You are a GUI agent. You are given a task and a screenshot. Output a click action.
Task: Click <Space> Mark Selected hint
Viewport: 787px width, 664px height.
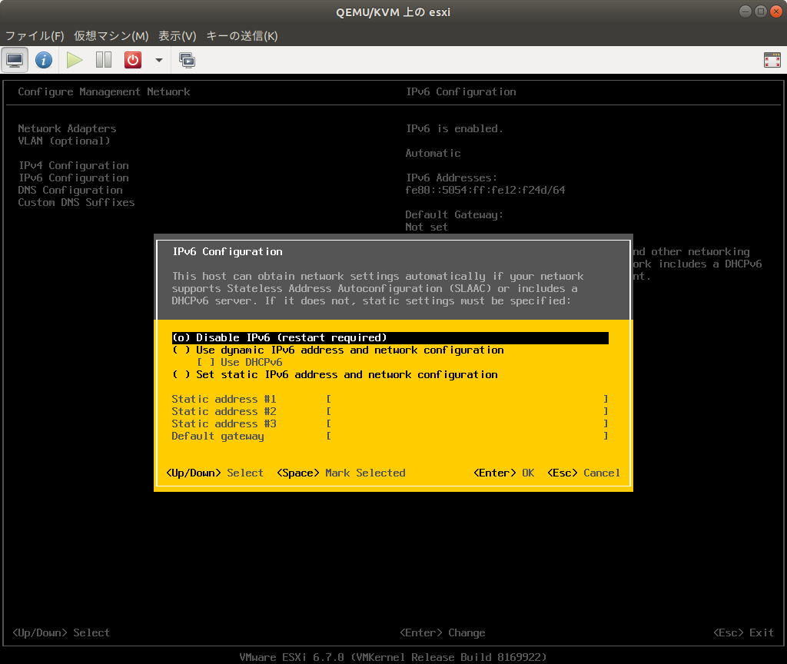341,473
